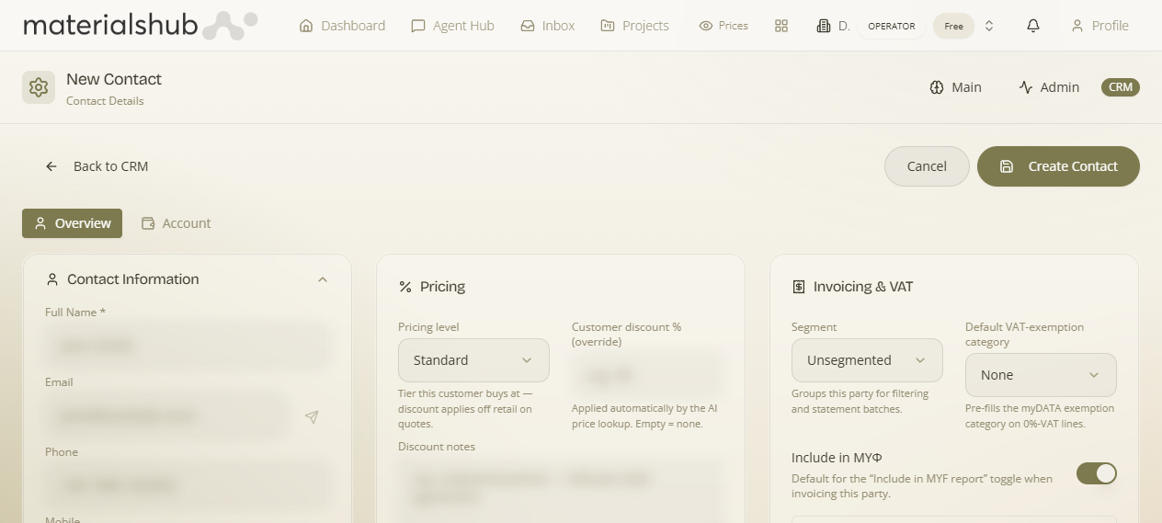The width and height of the screenshot is (1162, 523).
Task: Switch to Main section
Action: coord(956,87)
